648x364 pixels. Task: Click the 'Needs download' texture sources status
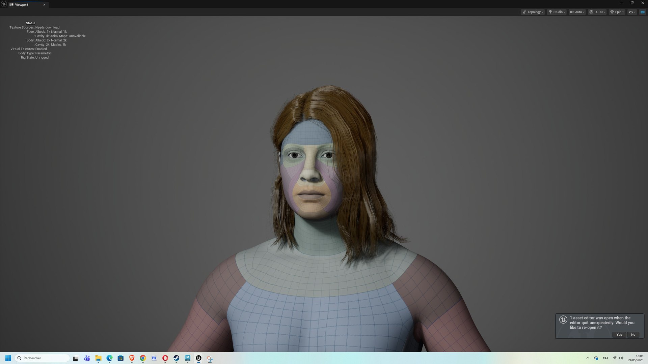point(47,27)
